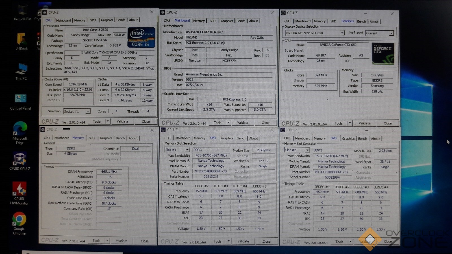Click the DRAM Frequency 665.1 MHz field
The image size is (452, 254).
pos(109,172)
